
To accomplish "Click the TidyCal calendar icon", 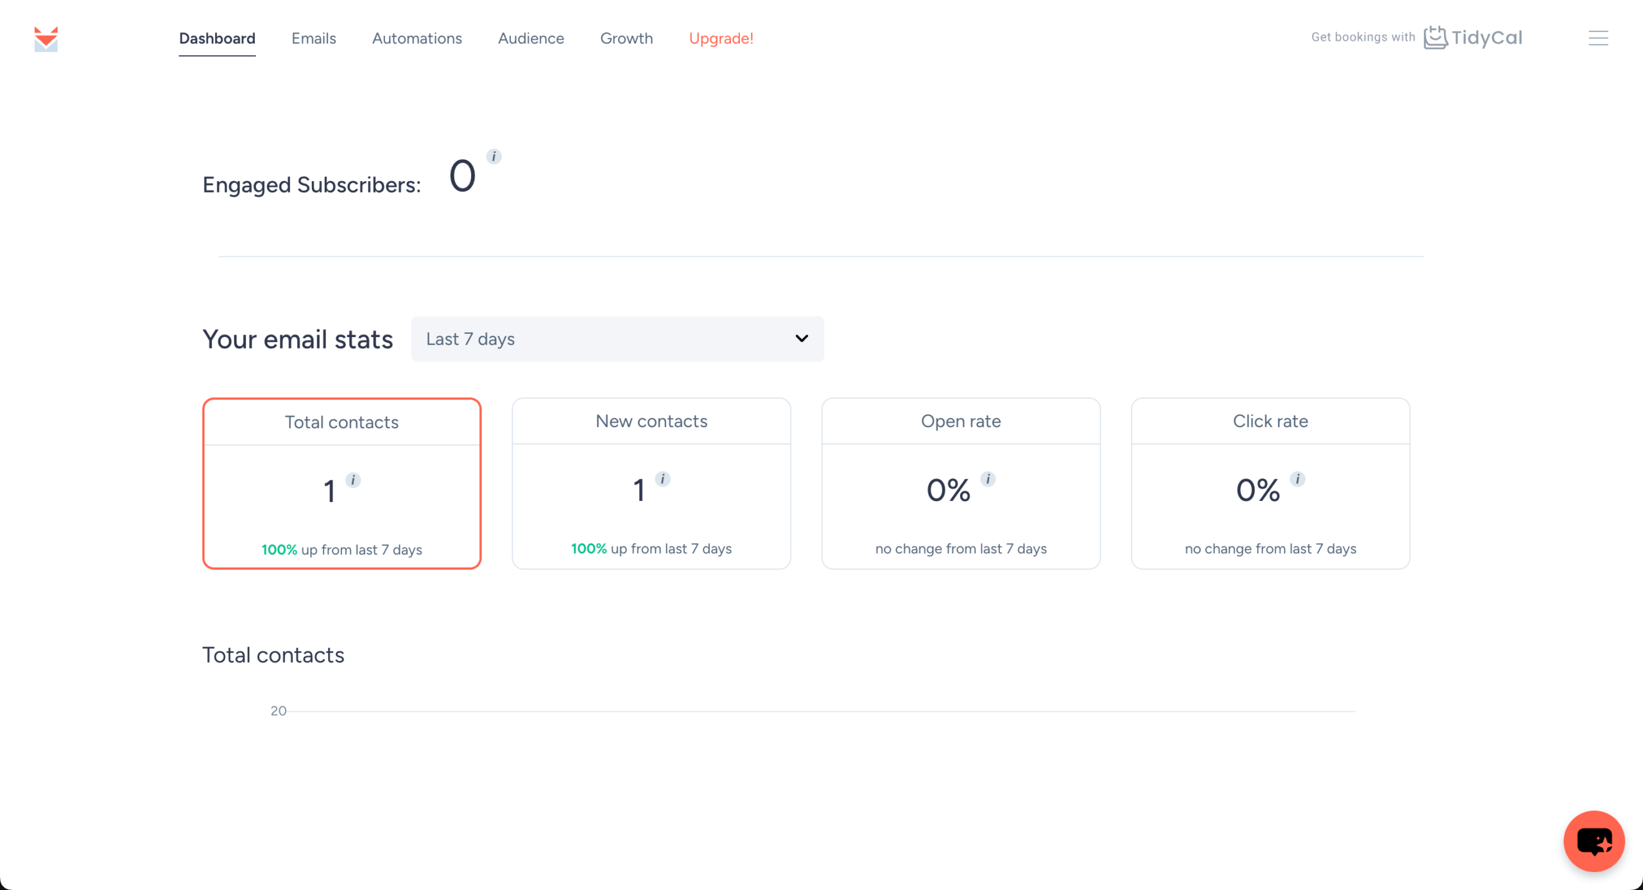I will click(1436, 38).
